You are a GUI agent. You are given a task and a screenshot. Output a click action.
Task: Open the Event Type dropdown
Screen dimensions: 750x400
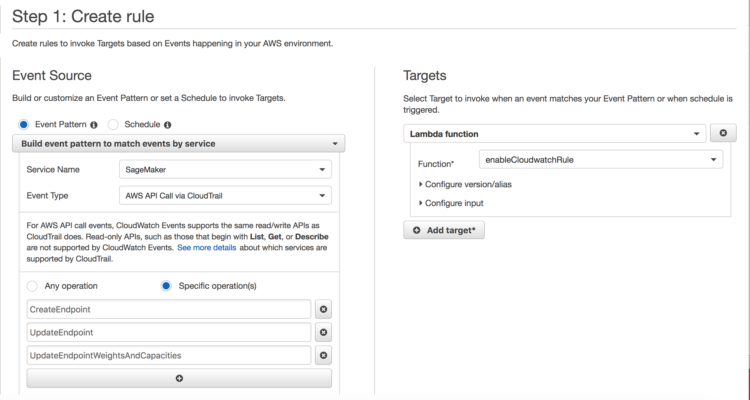pos(225,195)
